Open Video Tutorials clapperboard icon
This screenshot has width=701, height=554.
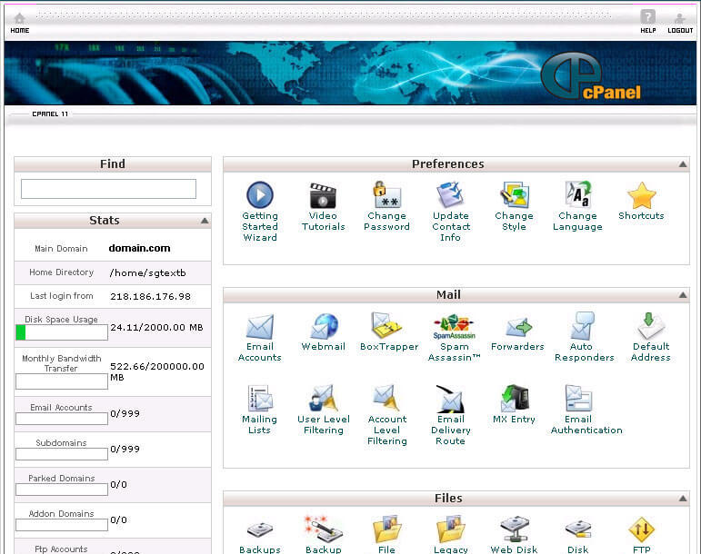click(x=323, y=195)
